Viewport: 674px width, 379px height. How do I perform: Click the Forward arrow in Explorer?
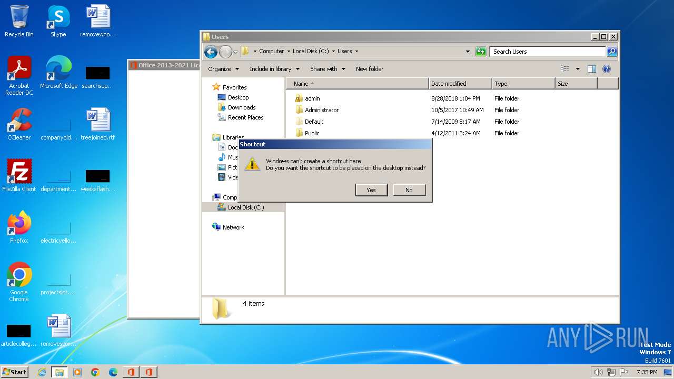point(225,52)
